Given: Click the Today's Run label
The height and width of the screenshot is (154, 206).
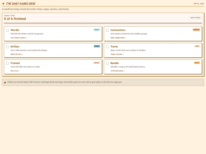Looking at the screenshot, I should [x=9, y=16].
